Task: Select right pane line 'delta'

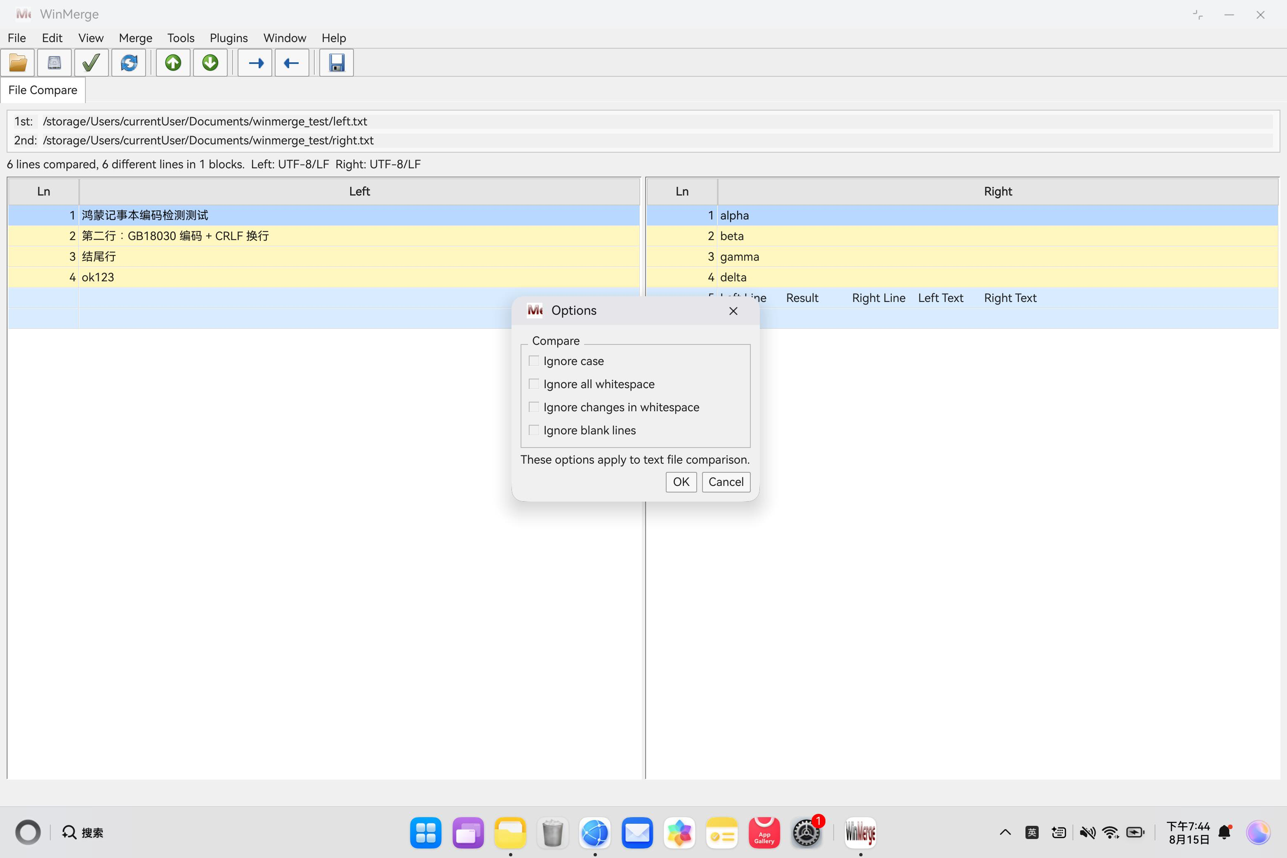Action: pos(962,278)
